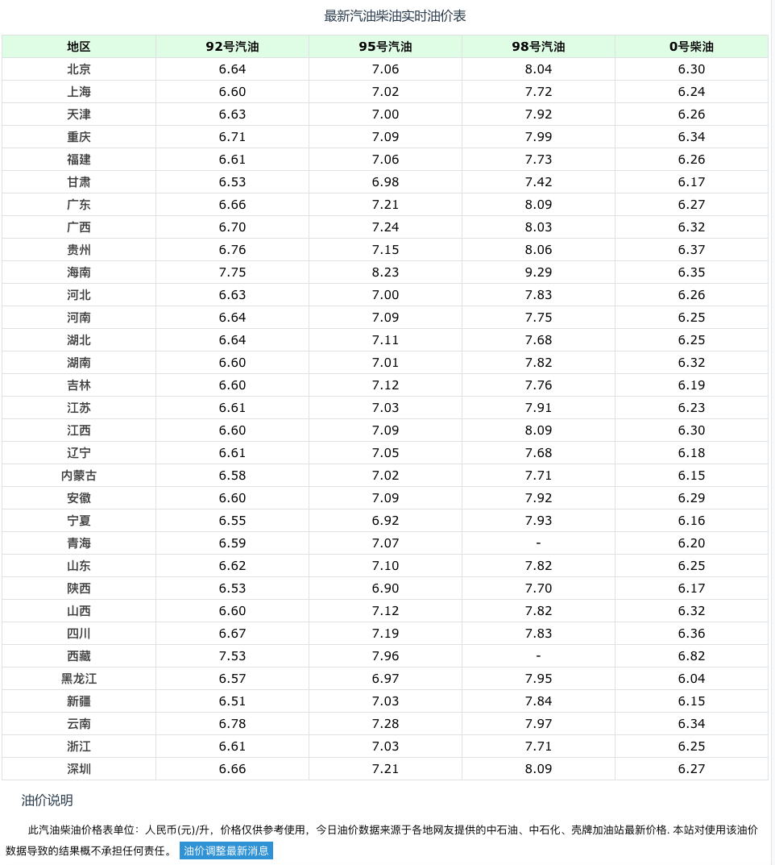Click the 0号柴油 column header
Image resolution: width=775 pixels, height=865 pixels.
(692, 47)
